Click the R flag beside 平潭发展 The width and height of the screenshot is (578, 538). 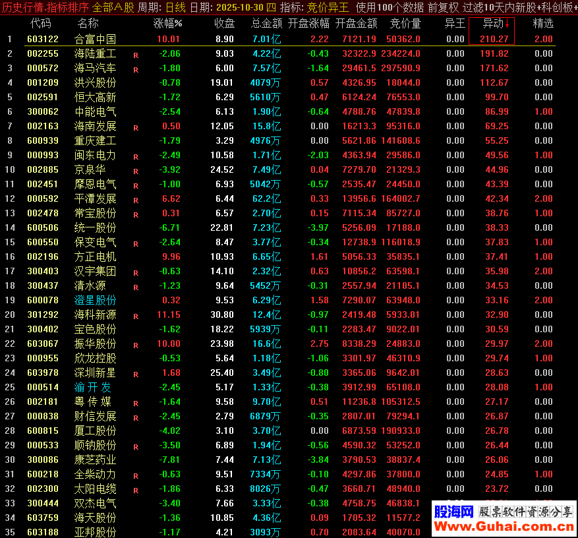click(x=136, y=200)
